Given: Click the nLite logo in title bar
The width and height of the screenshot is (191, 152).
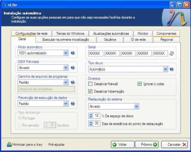Looking at the screenshot, I should (4, 4).
